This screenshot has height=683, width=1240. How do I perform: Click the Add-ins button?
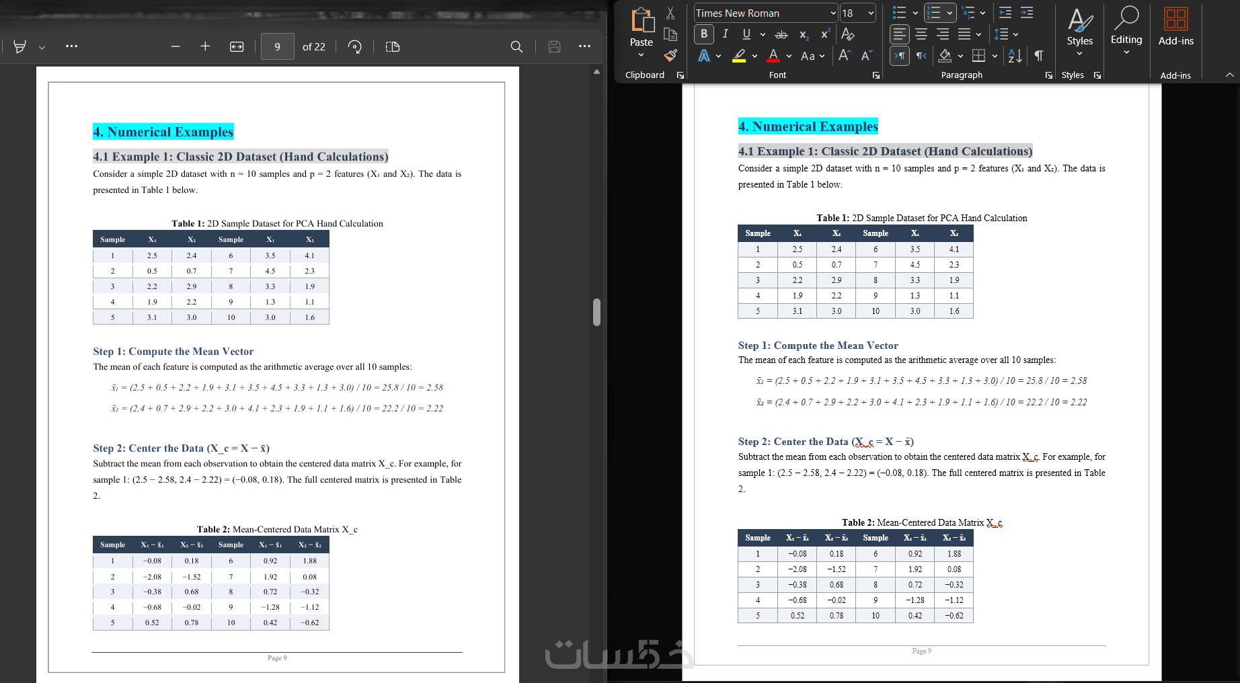click(x=1176, y=27)
